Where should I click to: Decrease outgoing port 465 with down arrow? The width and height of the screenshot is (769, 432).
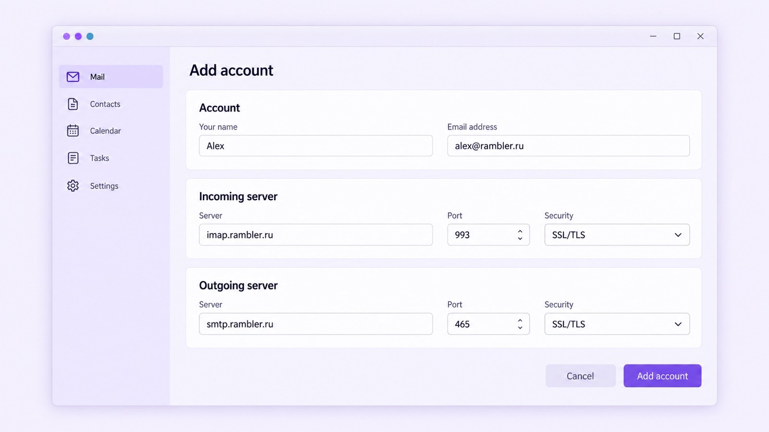(520, 328)
